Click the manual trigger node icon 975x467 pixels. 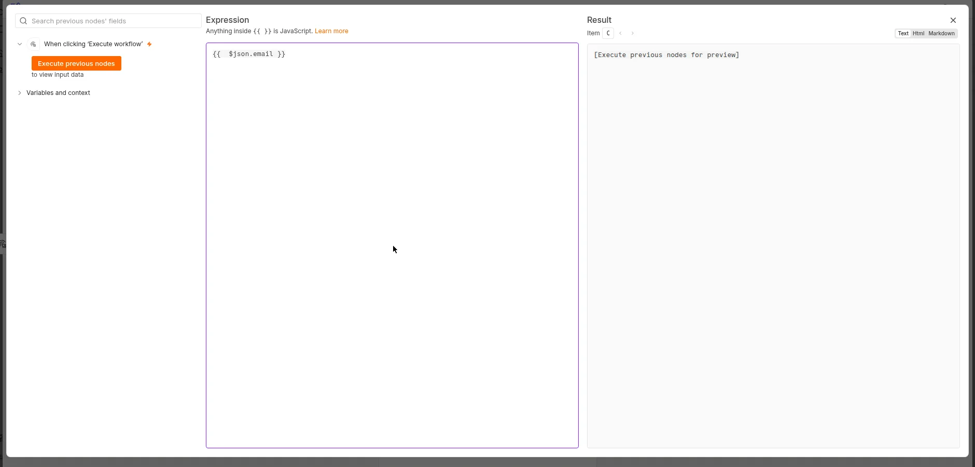tap(33, 44)
